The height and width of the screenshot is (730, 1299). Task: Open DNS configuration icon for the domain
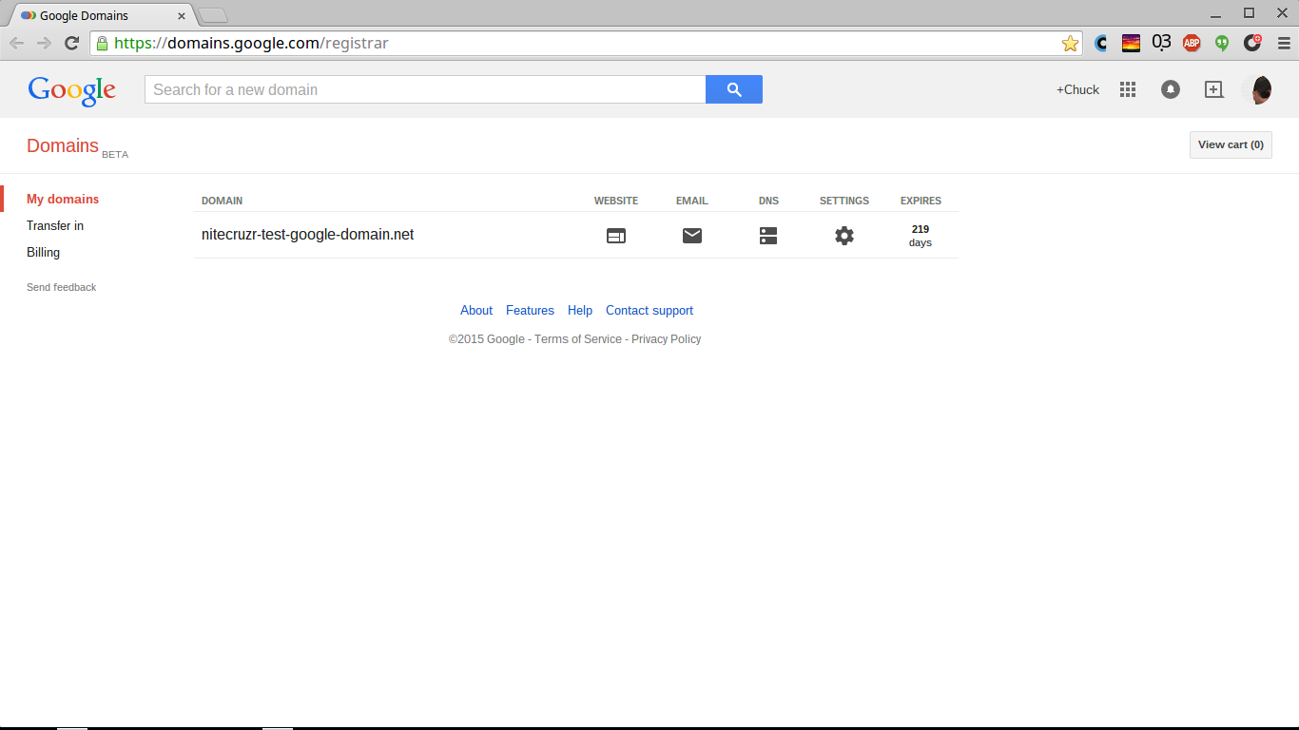(768, 236)
